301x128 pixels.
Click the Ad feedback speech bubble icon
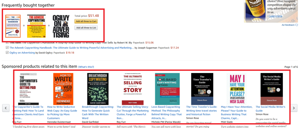(297, 25)
